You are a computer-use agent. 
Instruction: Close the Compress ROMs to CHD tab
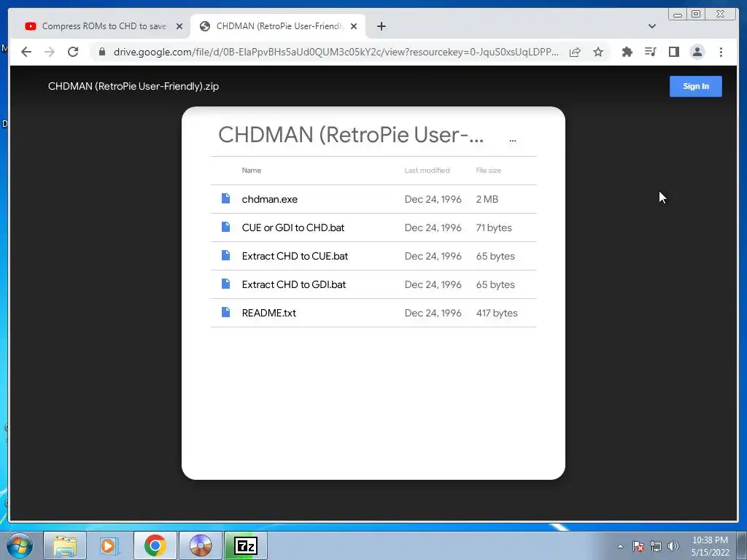click(x=179, y=26)
